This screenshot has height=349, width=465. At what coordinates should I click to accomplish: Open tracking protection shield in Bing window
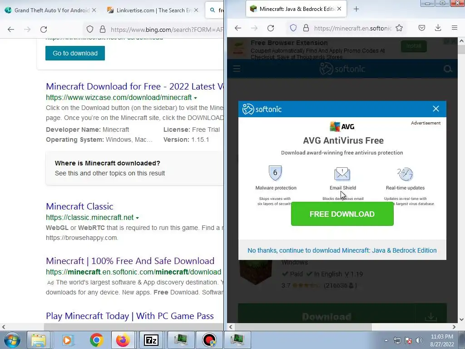tap(90, 29)
